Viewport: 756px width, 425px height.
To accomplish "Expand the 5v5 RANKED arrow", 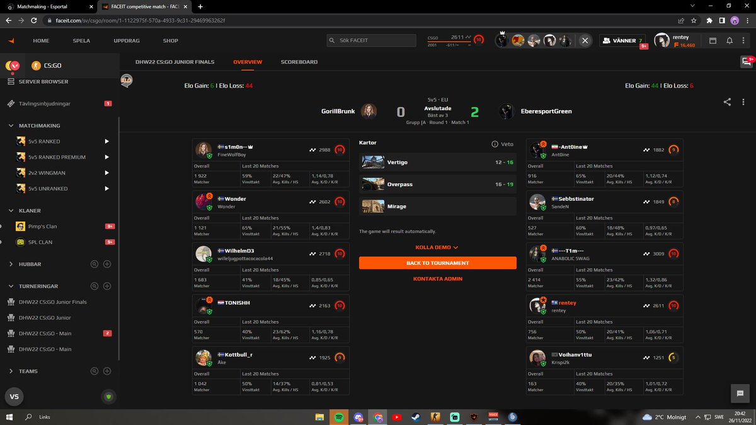I will point(106,142).
